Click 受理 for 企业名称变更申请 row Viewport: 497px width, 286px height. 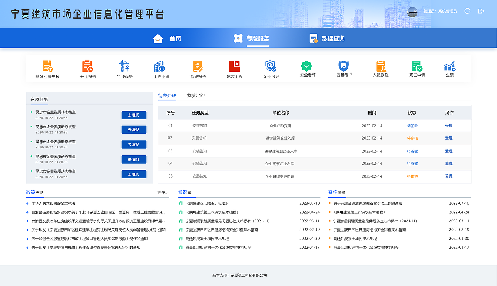click(x=449, y=176)
